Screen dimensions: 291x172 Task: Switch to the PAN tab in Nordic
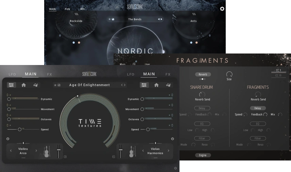click(x=67, y=9)
